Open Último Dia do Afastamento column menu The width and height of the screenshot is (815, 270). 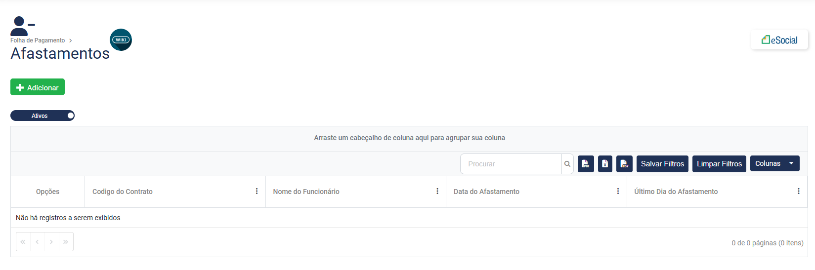[x=799, y=192]
